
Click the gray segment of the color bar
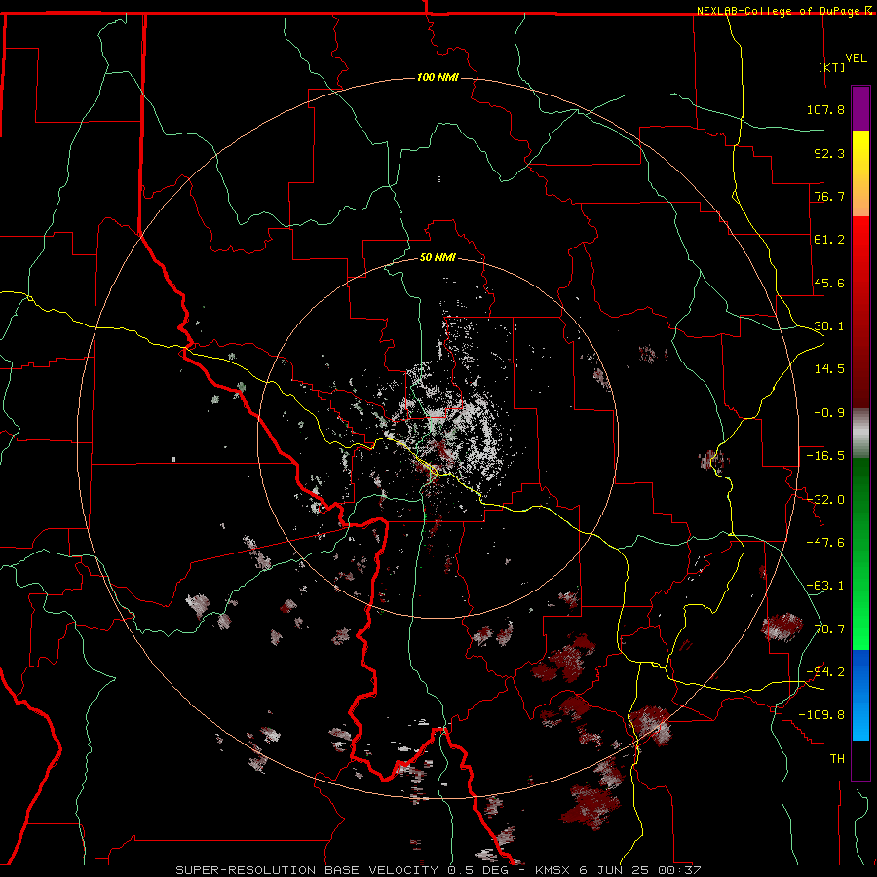(x=860, y=434)
